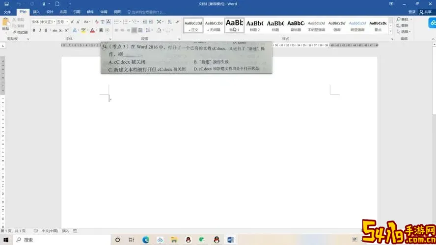
Task: Apply the 标题 1 heading style
Action: 234,25
